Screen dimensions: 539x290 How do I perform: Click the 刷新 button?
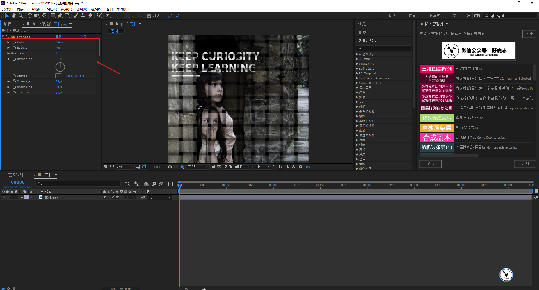click(525, 164)
